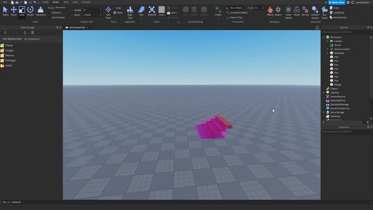This screenshot has height=210, width=373.
Task: Click the Rotate snap increment field
Action: point(91,10)
